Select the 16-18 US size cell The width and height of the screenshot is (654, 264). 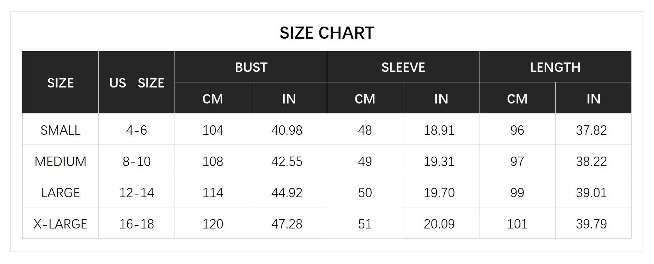137,224
